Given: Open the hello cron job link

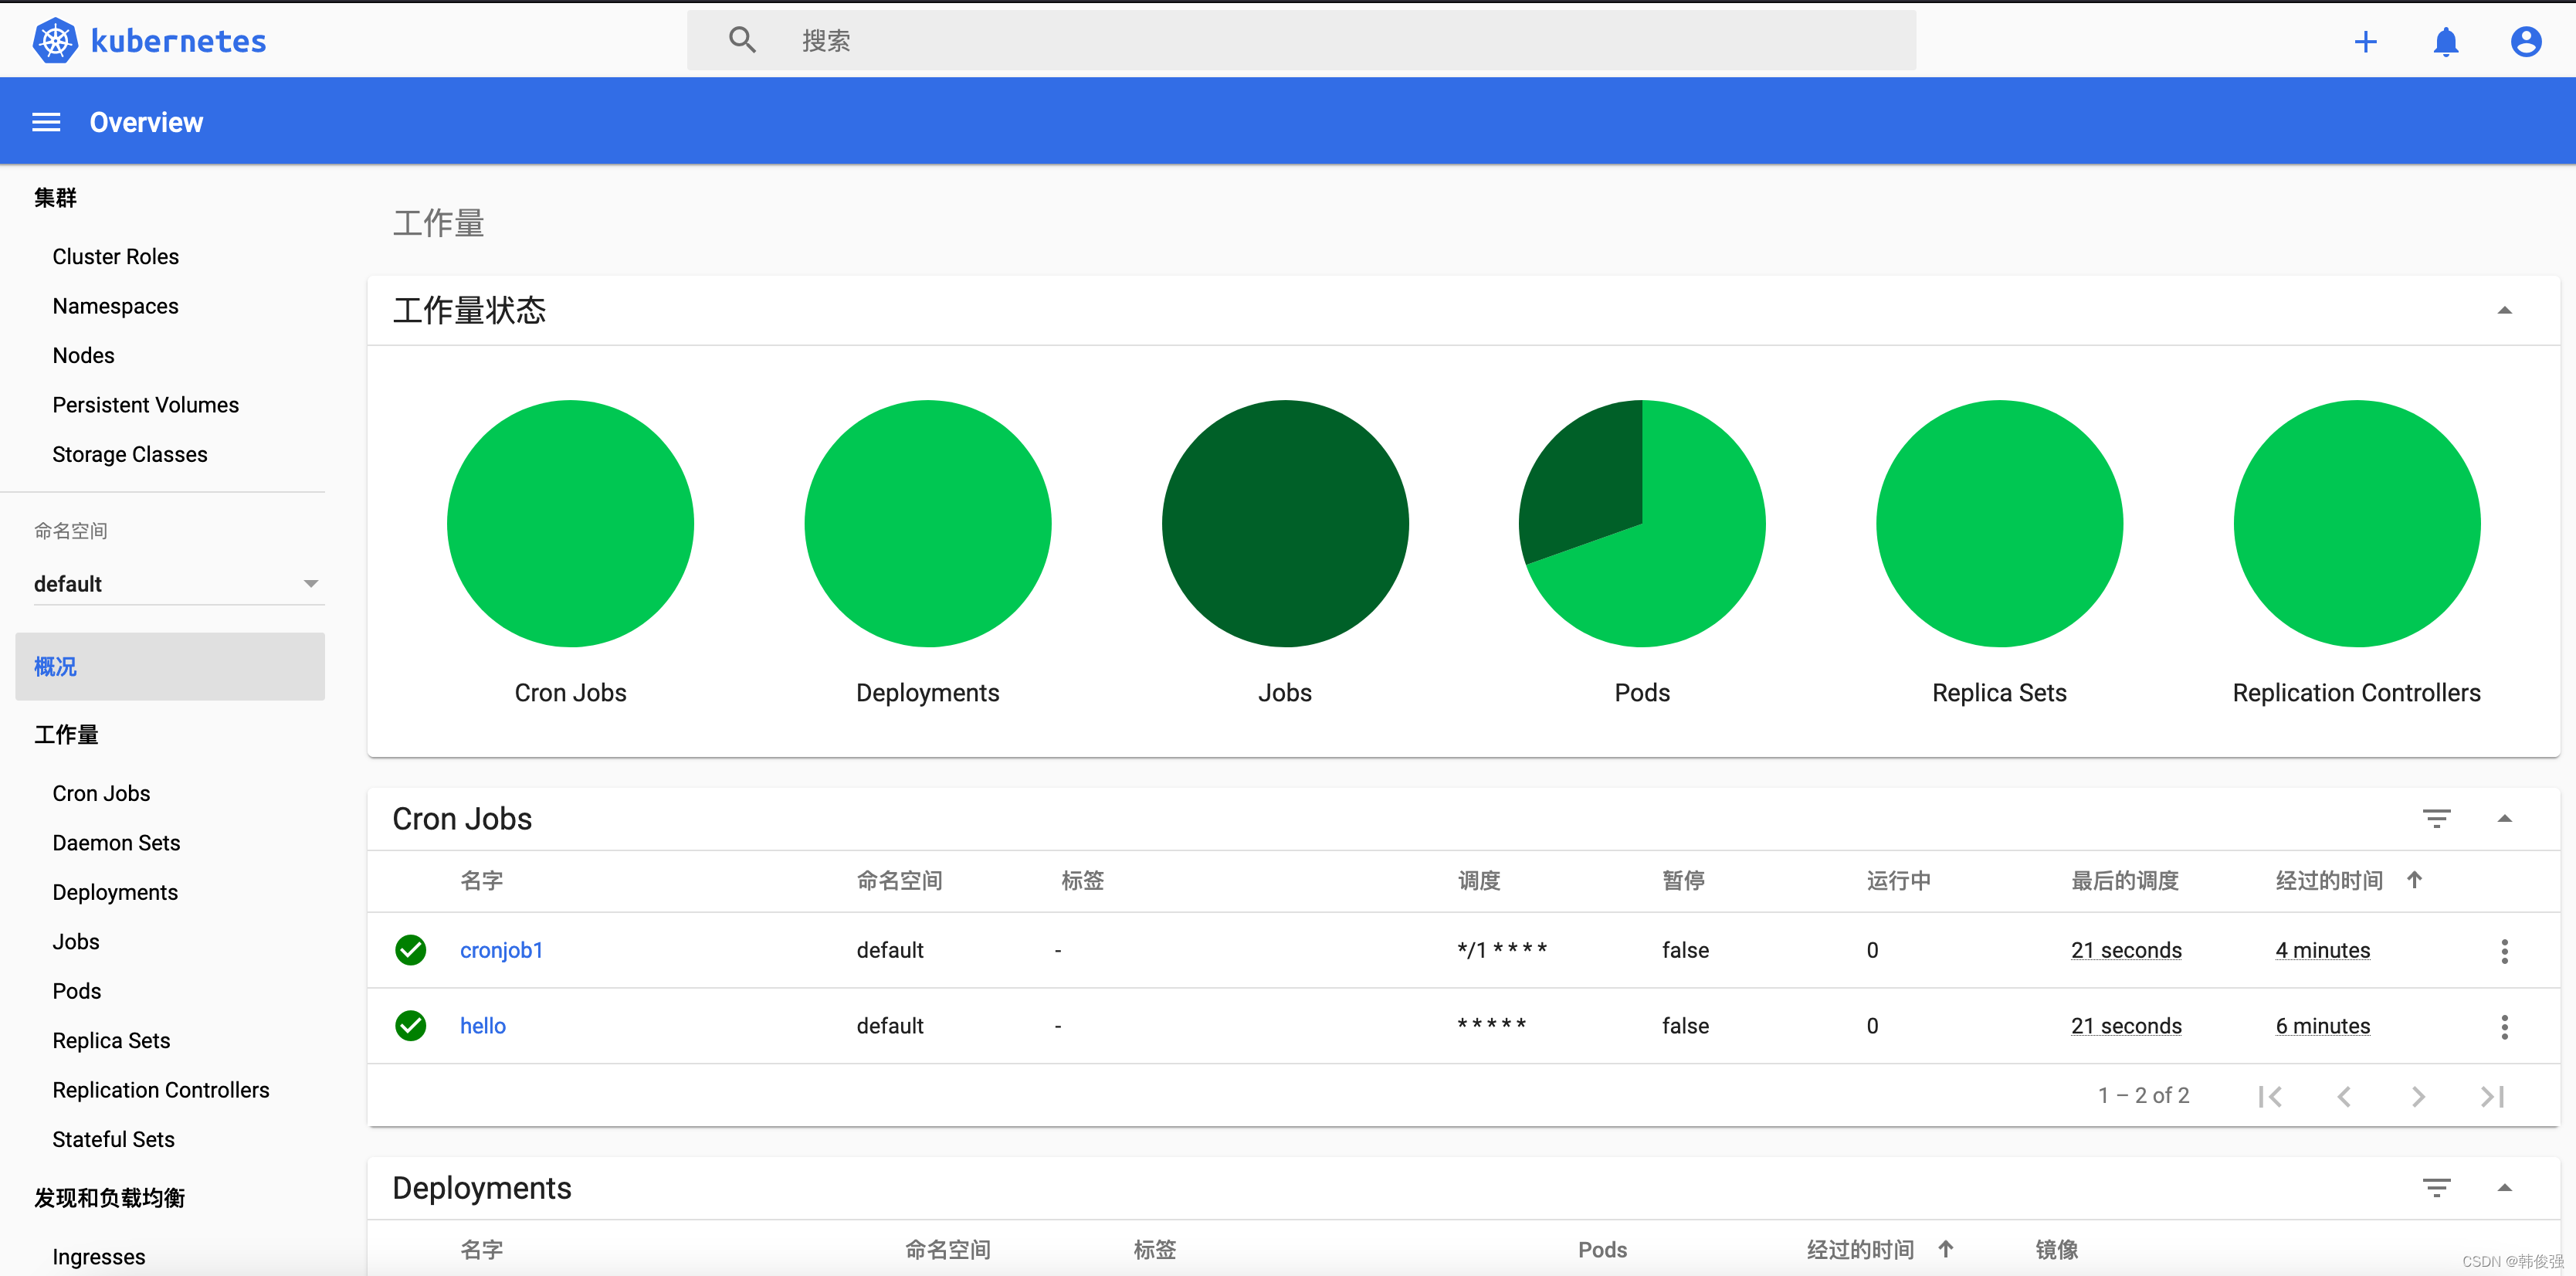Looking at the screenshot, I should 483,1027.
